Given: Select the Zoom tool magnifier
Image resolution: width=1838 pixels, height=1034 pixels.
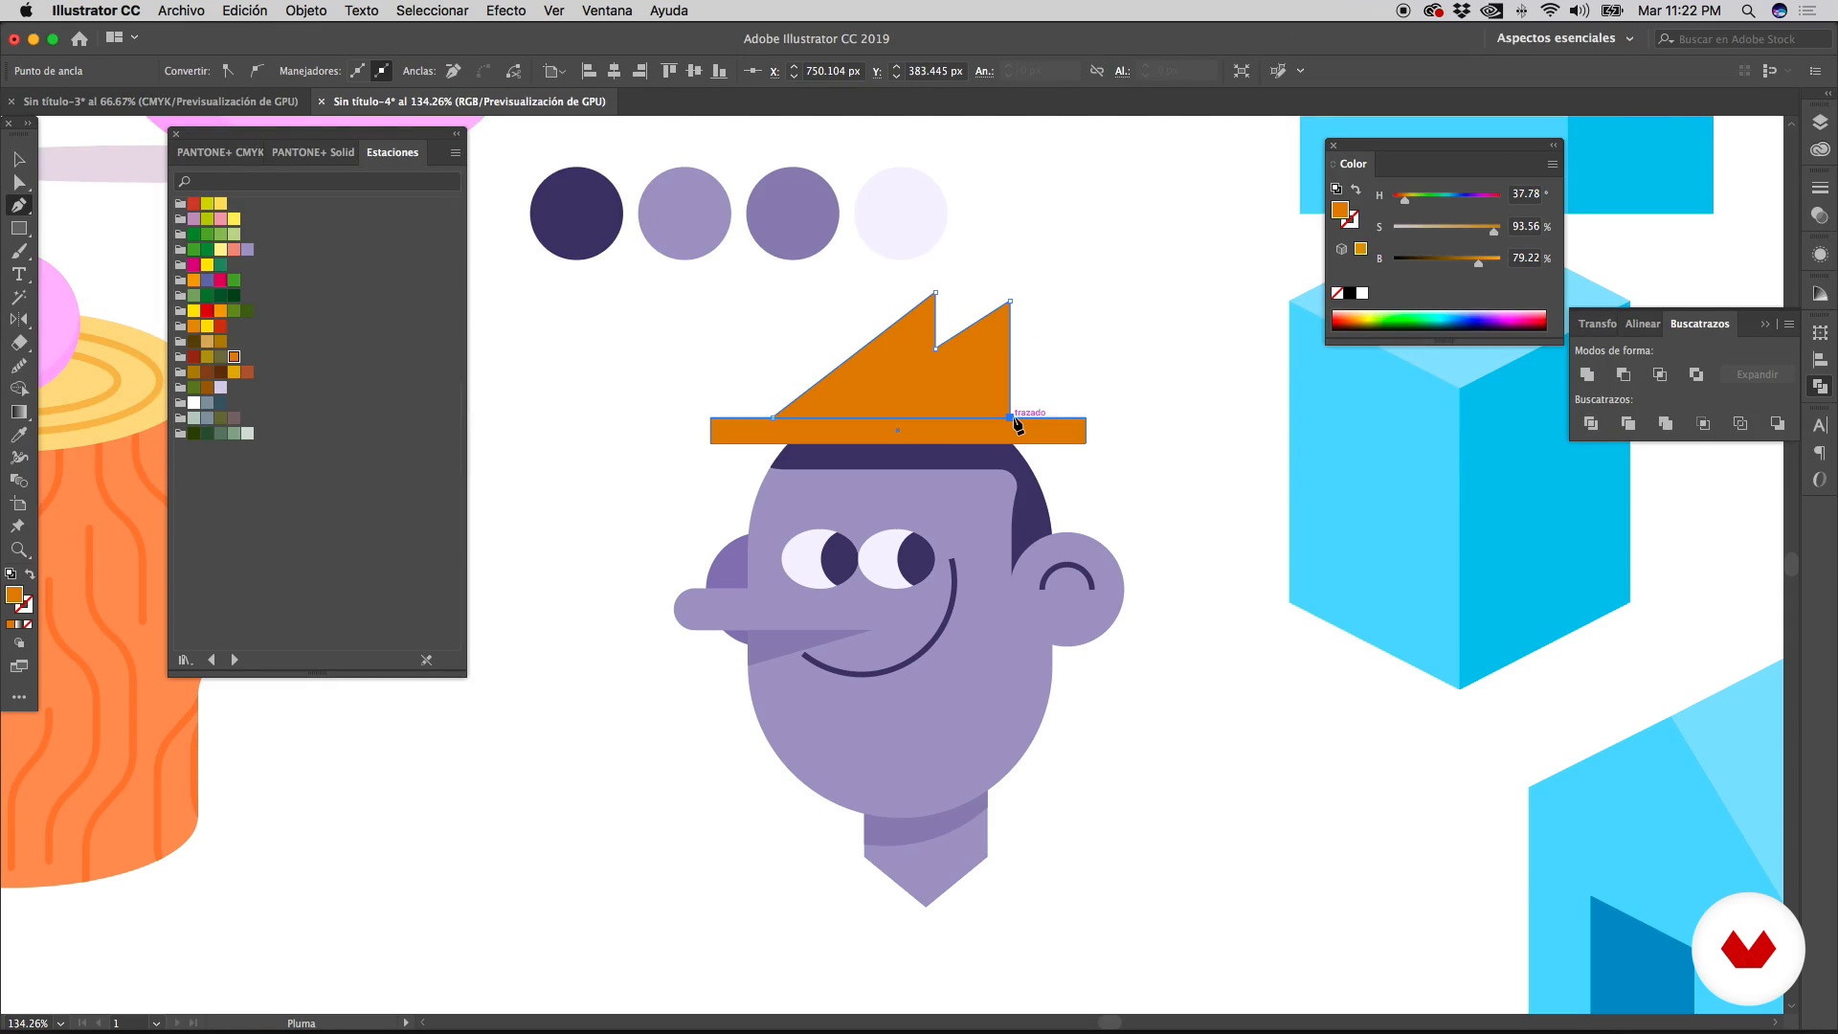Looking at the screenshot, I should (x=18, y=551).
